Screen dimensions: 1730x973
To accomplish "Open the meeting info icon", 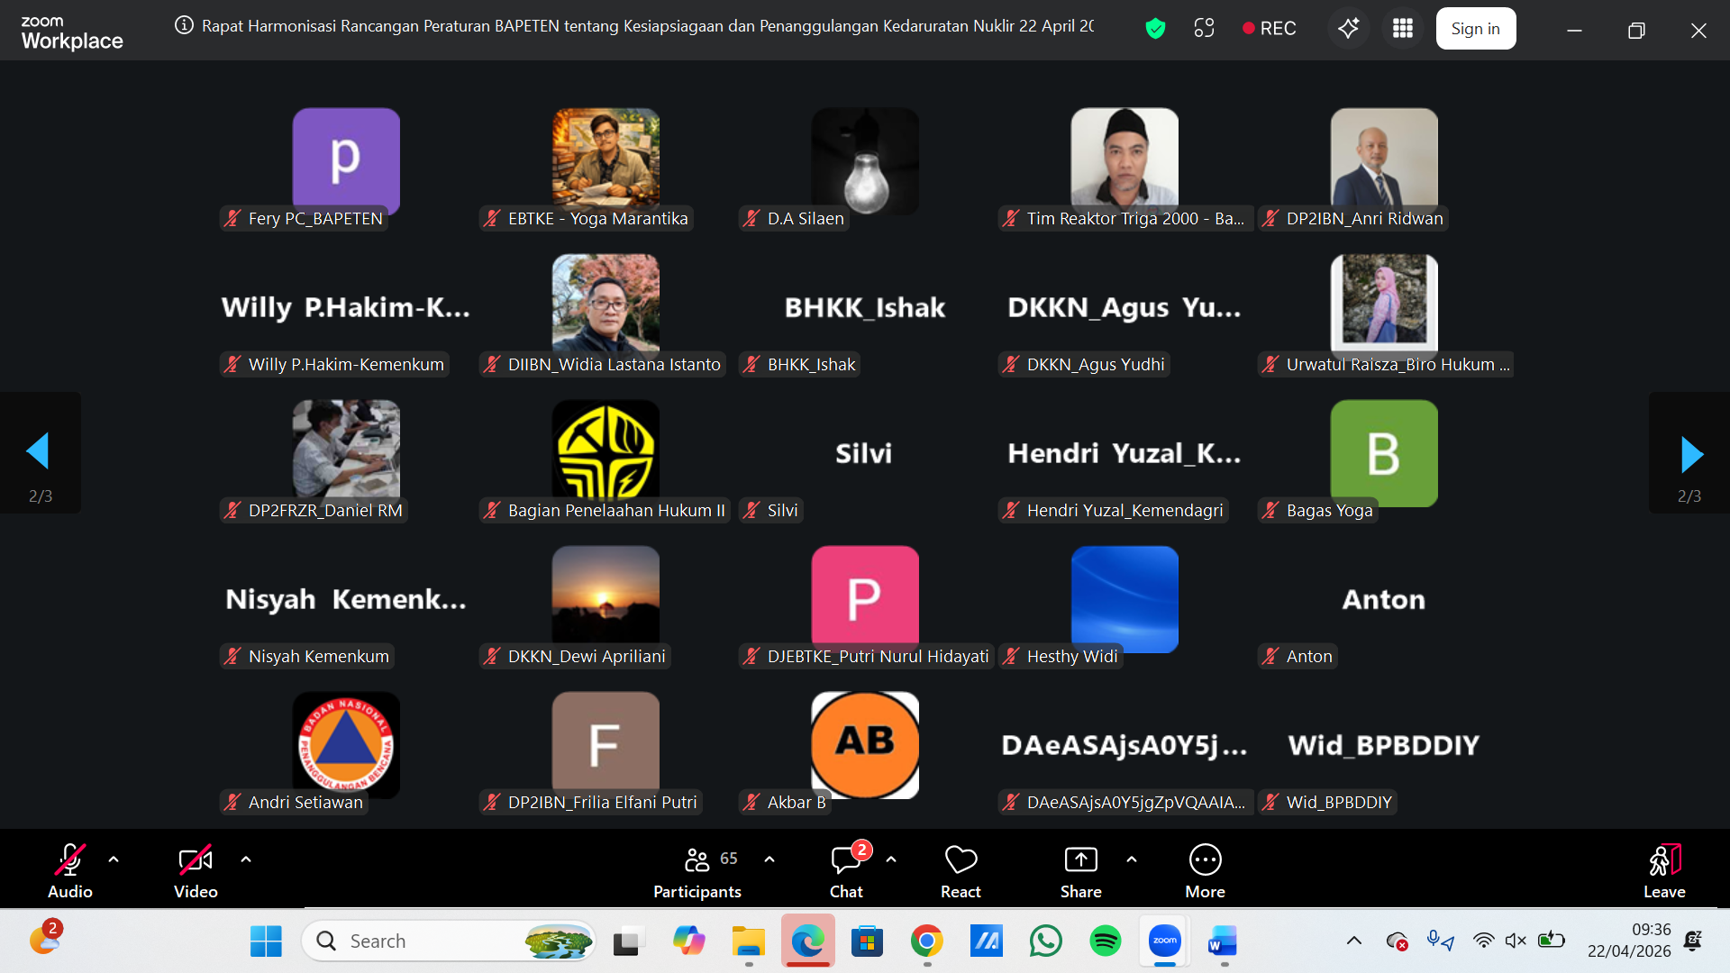I will pyautogui.click(x=184, y=26).
